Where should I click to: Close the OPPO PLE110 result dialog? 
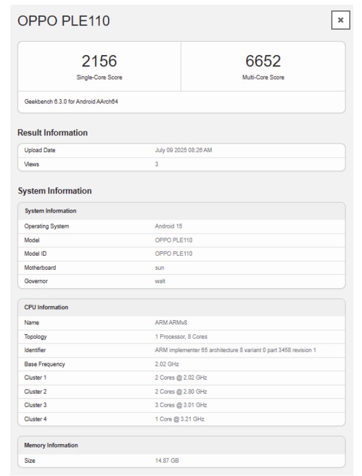point(341,20)
